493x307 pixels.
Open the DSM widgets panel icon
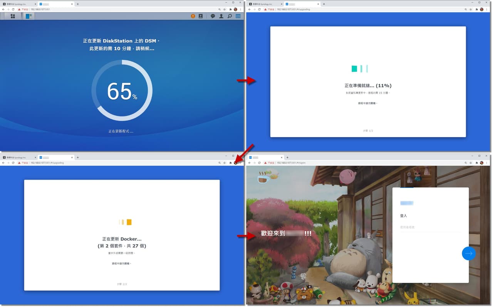pos(238,16)
